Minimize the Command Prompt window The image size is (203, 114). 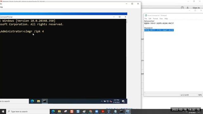pyautogui.click(x=114, y=17)
